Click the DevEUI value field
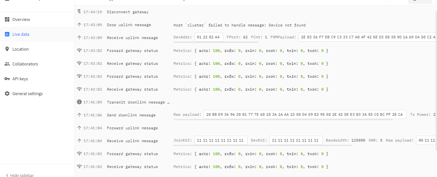Image resolution: width=437 pixels, height=177 pixels. tap(296, 140)
